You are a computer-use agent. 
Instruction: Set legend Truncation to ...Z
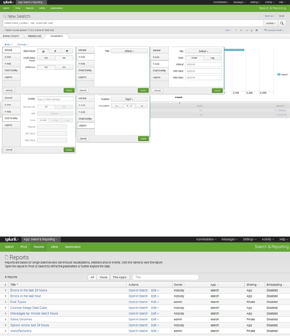pyautogui.click(x=141, y=106)
